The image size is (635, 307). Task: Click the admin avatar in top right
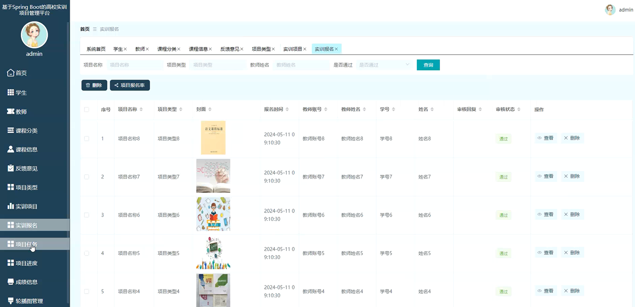(610, 10)
